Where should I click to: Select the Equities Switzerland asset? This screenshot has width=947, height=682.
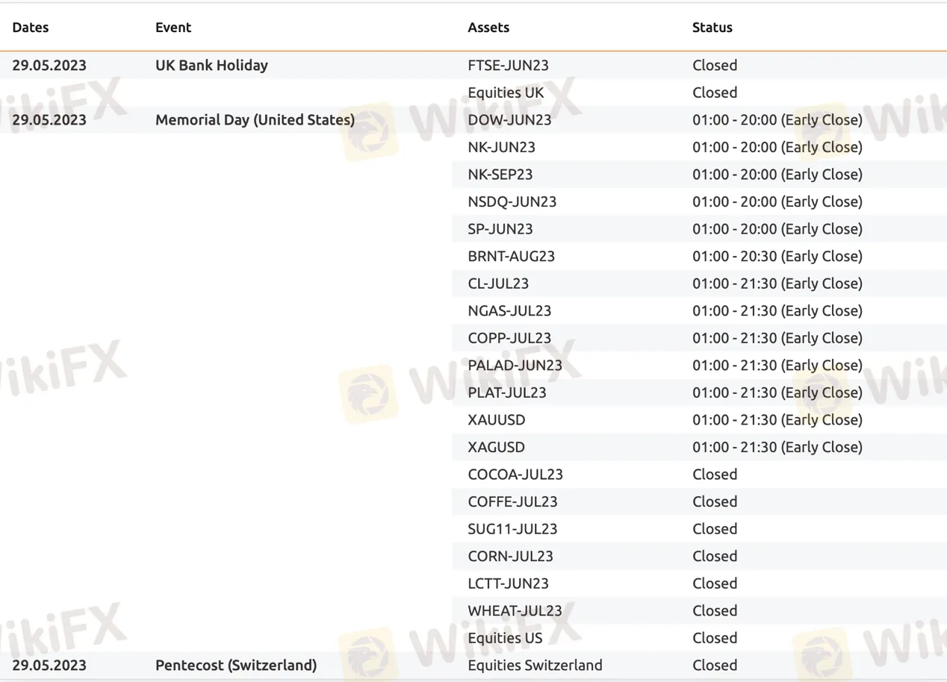pyautogui.click(x=535, y=666)
